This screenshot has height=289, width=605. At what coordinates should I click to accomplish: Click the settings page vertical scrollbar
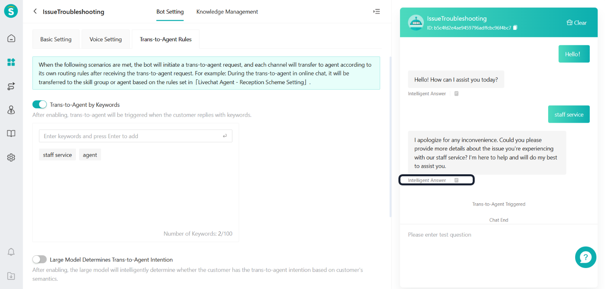click(390, 137)
